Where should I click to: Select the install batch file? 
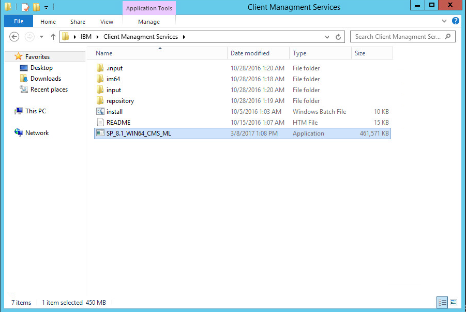pyautogui.click(x=114, y=112)
